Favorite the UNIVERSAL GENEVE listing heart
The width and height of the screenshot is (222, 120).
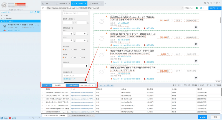(x=196, y=27)
